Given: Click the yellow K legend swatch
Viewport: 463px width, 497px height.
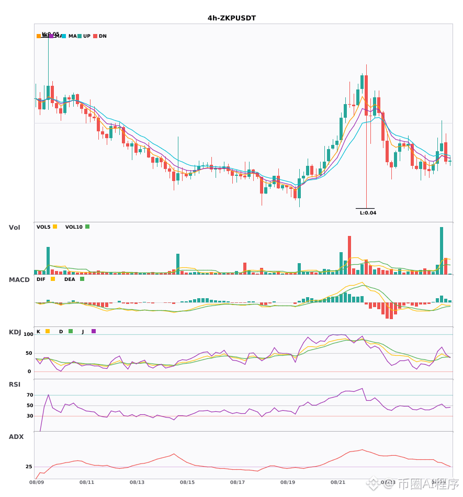Looking at the screenshot, I should click(48, 331).
